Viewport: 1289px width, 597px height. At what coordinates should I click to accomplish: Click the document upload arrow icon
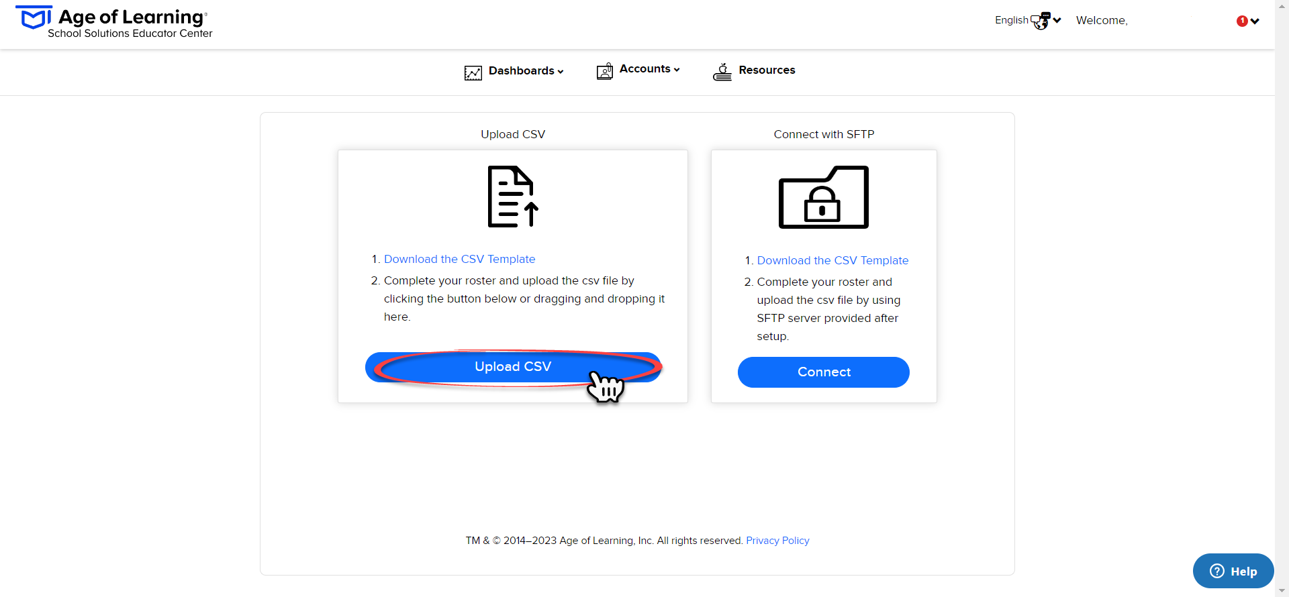pyautogui.click(x=513, y=197)
